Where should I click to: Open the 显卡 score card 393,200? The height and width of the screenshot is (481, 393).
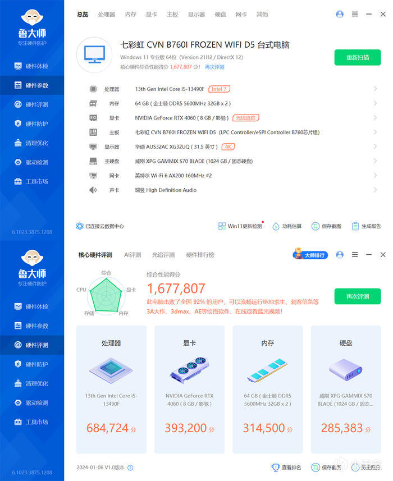click(190, 390)
